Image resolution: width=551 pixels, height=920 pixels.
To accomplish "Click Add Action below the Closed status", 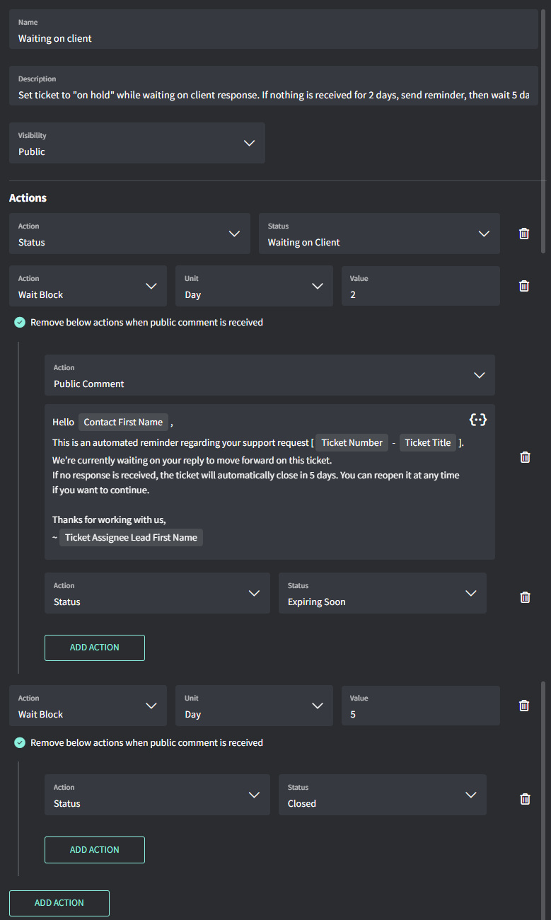I will pyautogui.click(x=95, y=850).
